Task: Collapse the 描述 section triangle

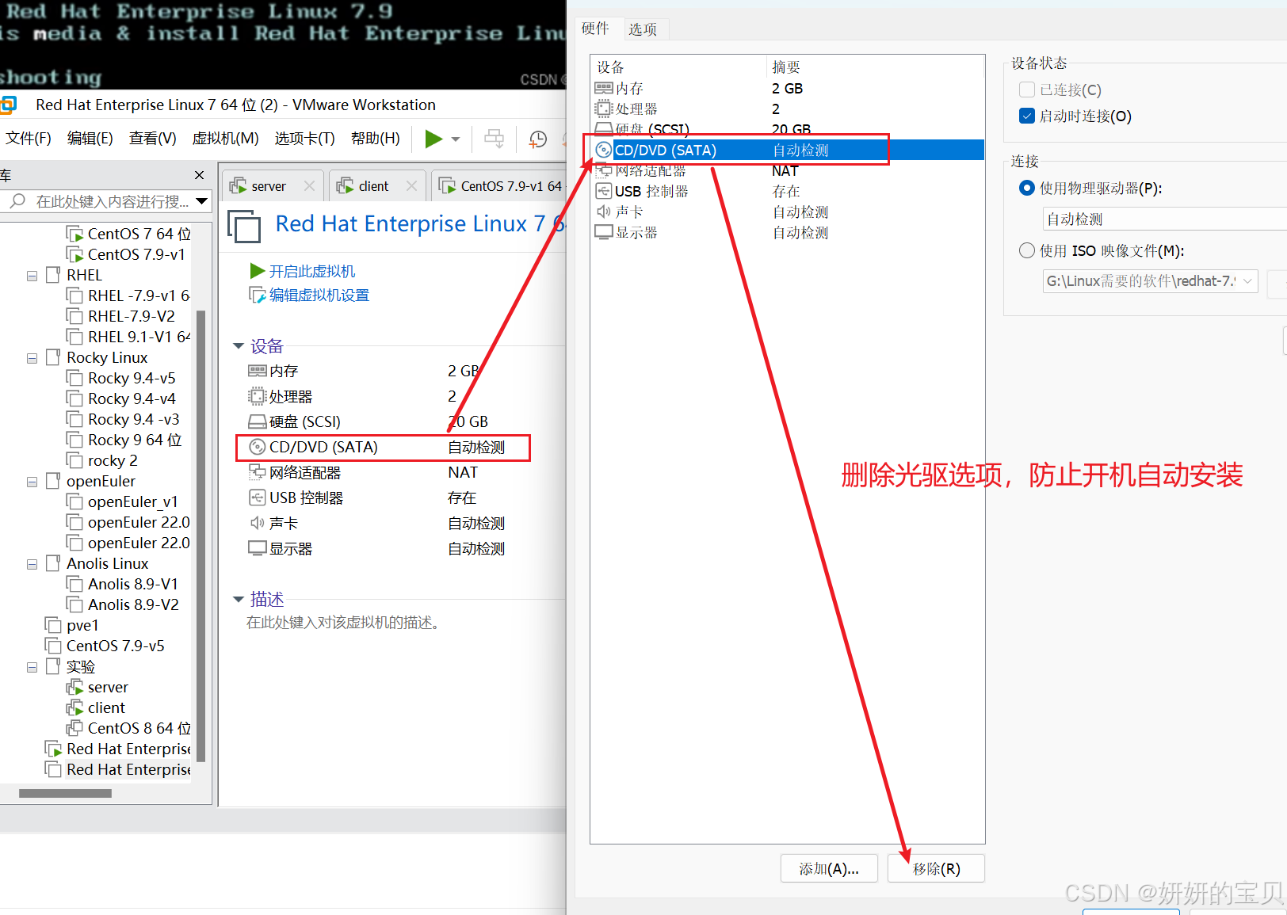Action: tap(238, 599)
